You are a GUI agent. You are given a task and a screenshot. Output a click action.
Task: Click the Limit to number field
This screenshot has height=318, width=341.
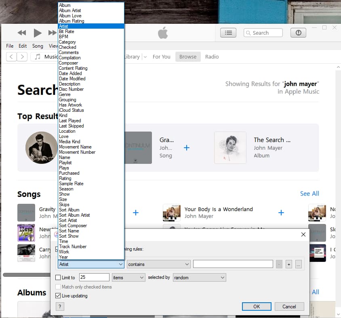(x=94, y=277)
